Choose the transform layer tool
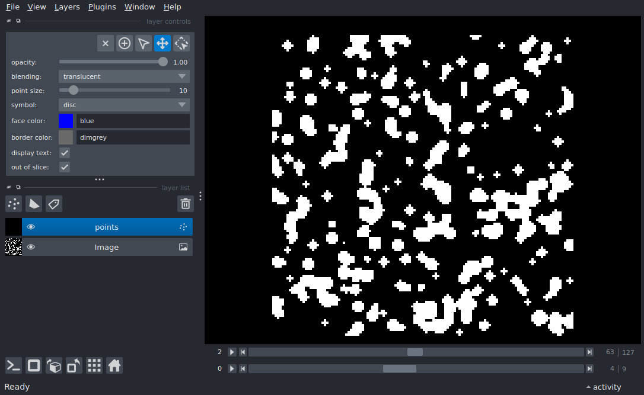The width and height of the screenshot is (644, 395). click(181, 43)
